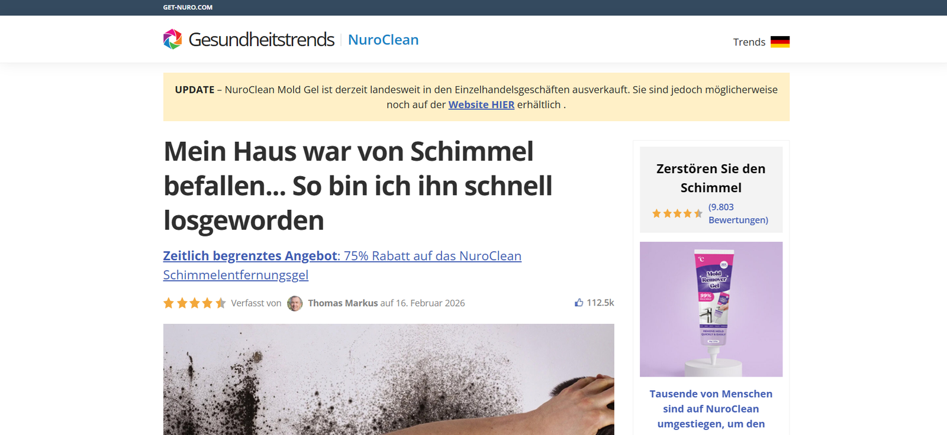Click author name Thomas Markus
This screenshot has width=947, height=435.
point(343,303)
